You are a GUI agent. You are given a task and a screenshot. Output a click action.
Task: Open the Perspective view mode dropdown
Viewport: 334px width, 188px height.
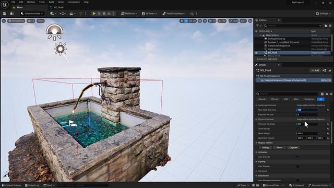pos(16,21)
